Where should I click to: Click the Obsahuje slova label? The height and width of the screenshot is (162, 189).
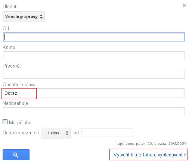(19, 85)
